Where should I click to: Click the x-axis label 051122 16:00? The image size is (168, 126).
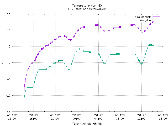[33, 117]
